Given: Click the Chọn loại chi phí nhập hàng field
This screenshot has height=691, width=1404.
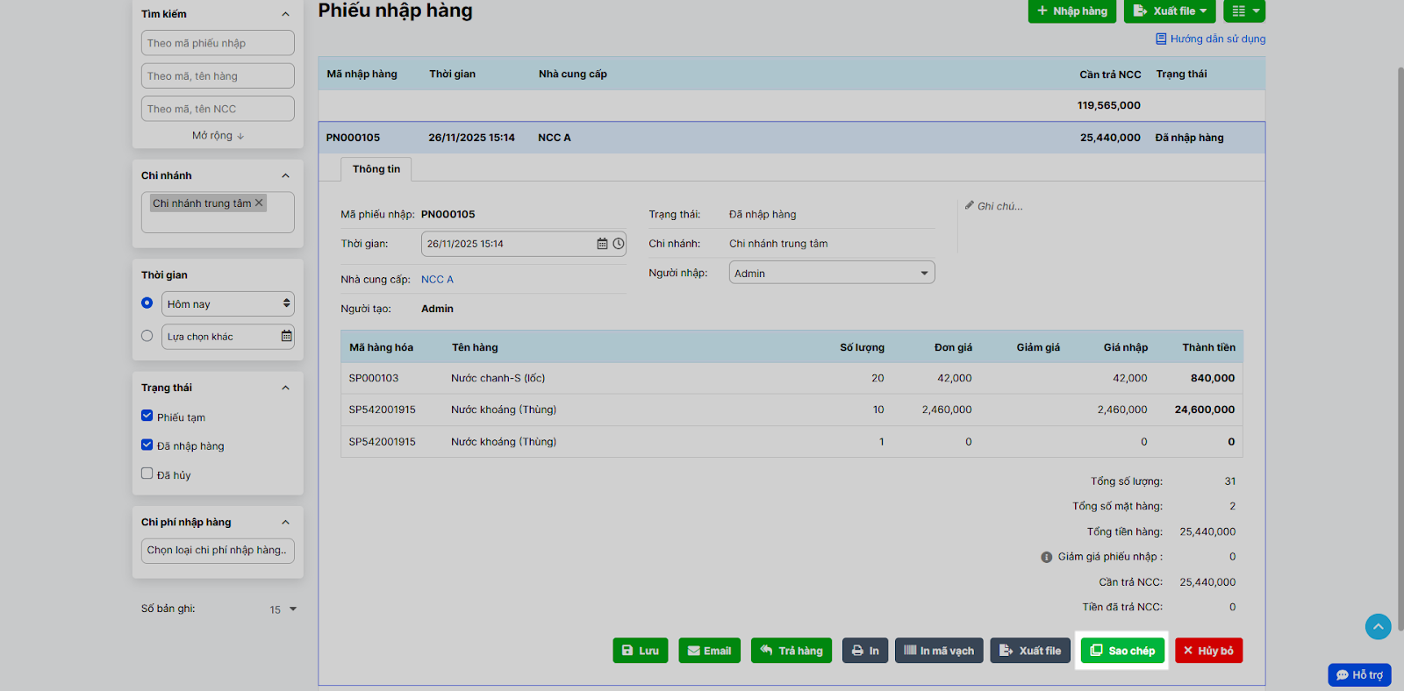Looking at the screenshot, I should click(x=218, y=551).
